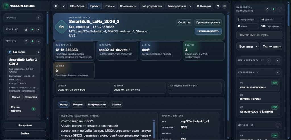Switch to IoT-устройства tab
This screenshot has width=291, height=140.
pos(152,6)
